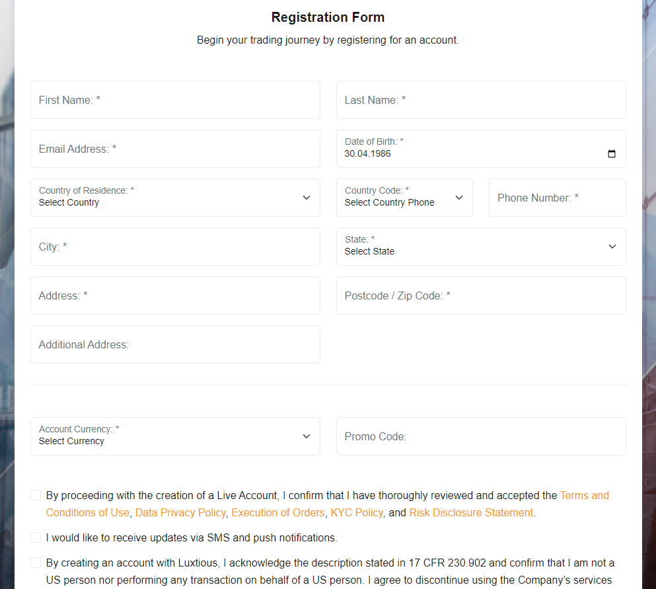Click the Promo Code input box
656x589 pixels.
[480, 436]
